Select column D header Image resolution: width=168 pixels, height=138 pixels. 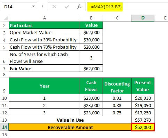pyautogui.click(x=143, y=18)
